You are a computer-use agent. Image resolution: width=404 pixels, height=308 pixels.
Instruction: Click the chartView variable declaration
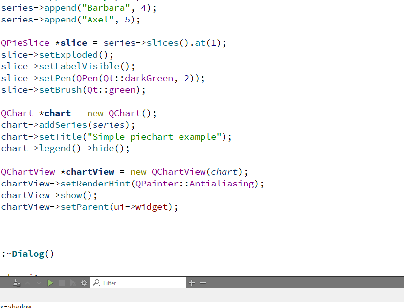[x=90, y=172]
